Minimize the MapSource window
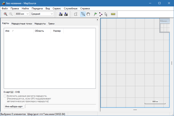Viewport: 174px width, 116px height. pyautogui.click(x=150, y=3)
